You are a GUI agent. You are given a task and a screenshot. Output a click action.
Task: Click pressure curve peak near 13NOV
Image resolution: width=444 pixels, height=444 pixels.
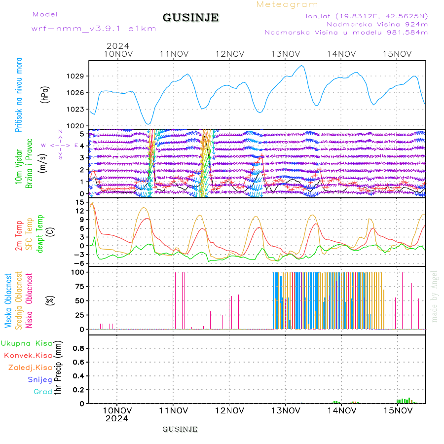pos(302,66)
